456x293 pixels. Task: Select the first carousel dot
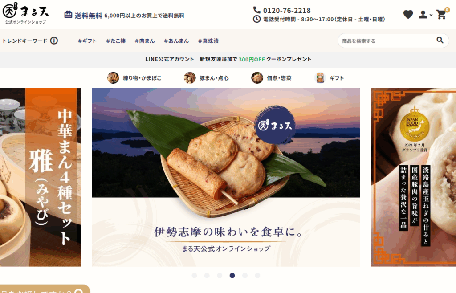pyautogui.click(x=194, y=276)
